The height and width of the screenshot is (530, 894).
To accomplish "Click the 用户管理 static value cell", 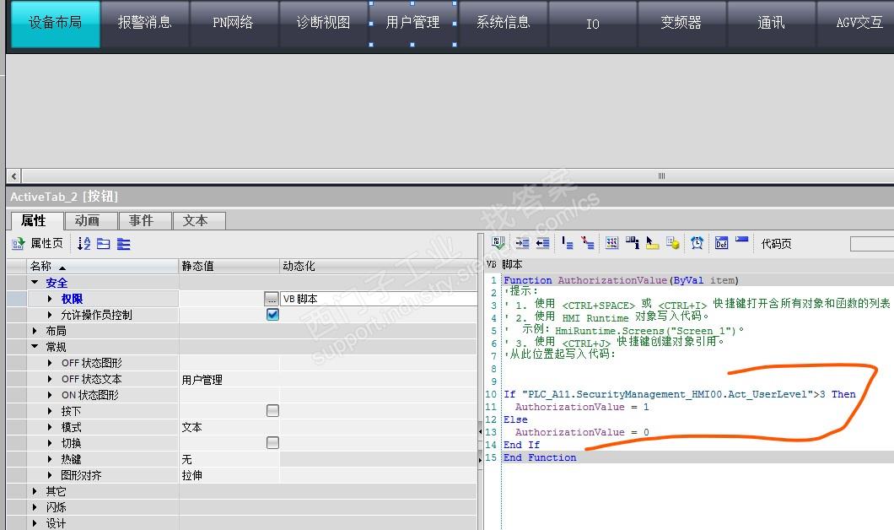I will click(x=229, y=380).
